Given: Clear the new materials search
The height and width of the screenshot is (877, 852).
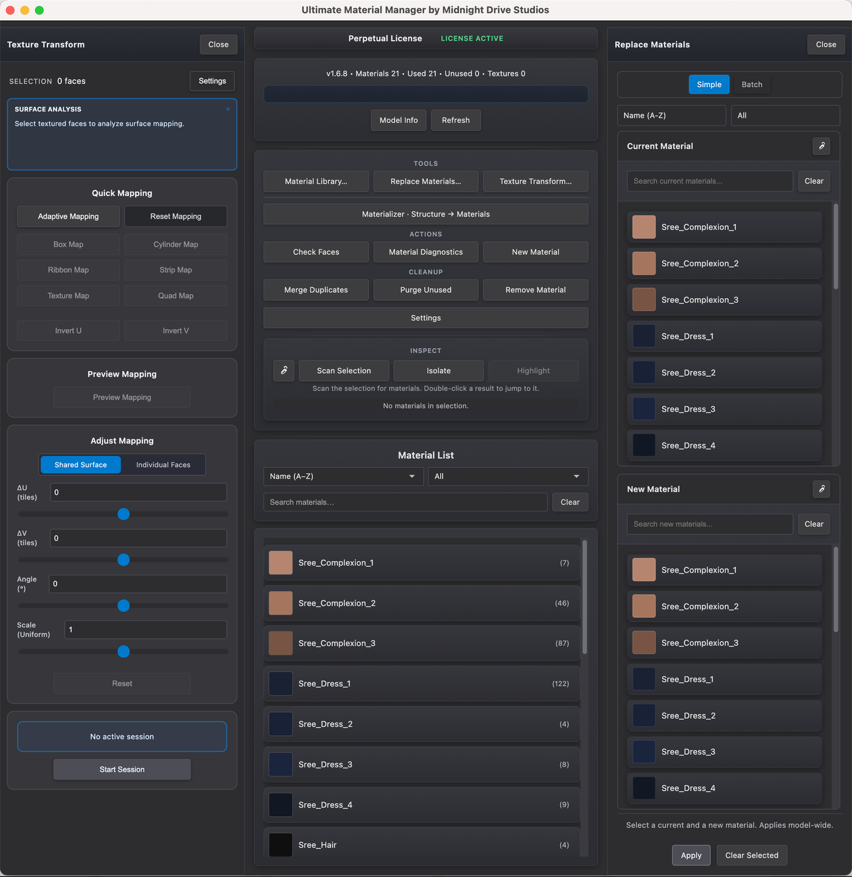Looking at the screenshot, I should (x=814, y=524).
